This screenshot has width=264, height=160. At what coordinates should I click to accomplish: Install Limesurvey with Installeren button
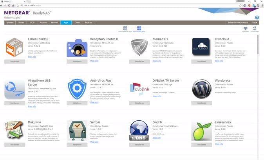tap(202, 145)
